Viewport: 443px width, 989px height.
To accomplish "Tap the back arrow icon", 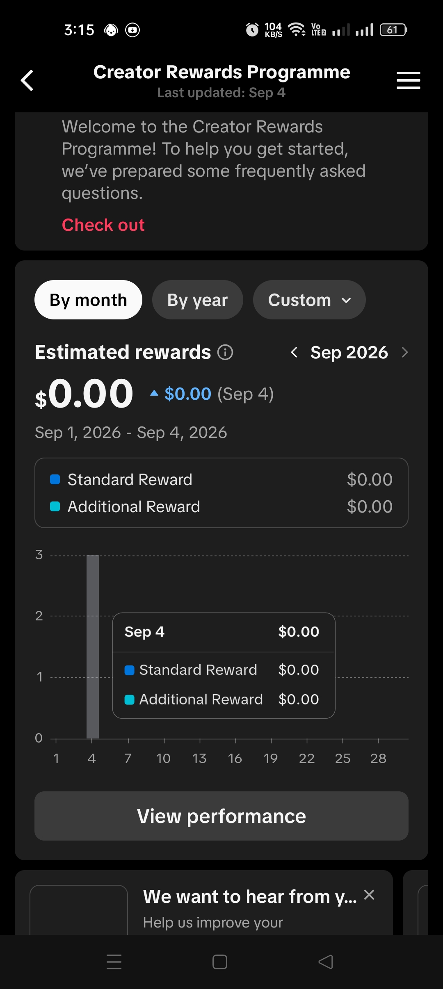I will (x=27, y=80).
